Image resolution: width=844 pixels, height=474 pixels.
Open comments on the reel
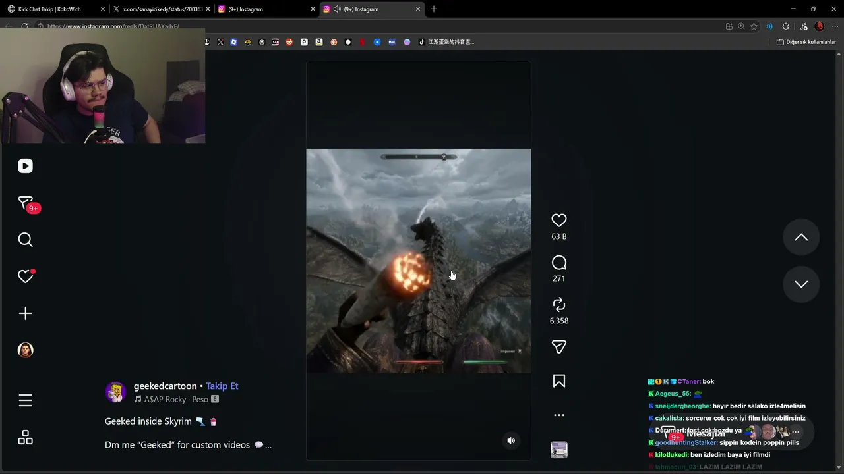[x=559, y=263]
